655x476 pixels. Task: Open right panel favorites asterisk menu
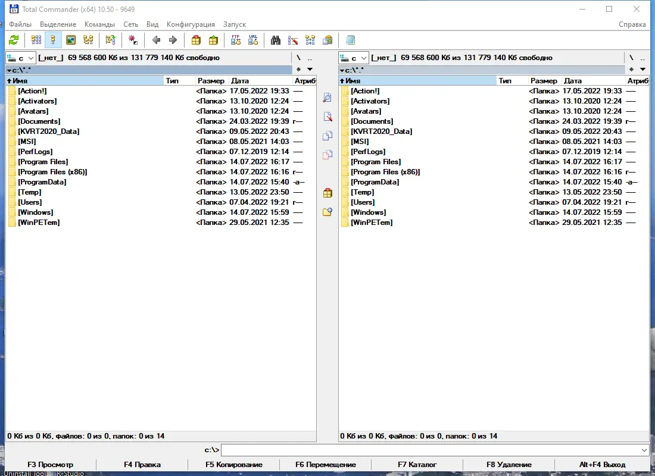tap(631, 69)
